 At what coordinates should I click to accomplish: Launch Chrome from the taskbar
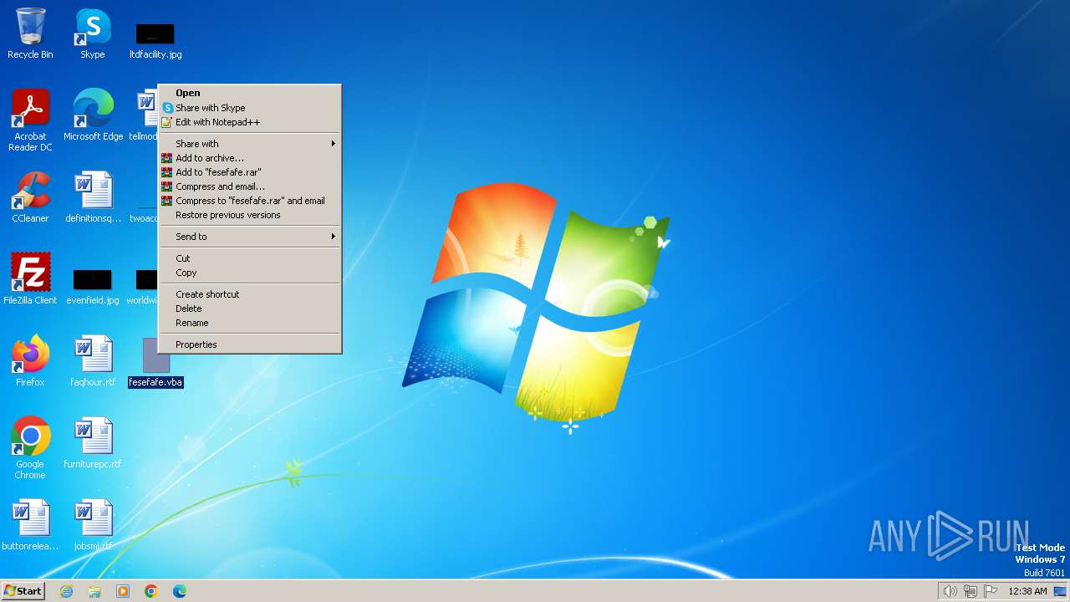tap(151, 591)
